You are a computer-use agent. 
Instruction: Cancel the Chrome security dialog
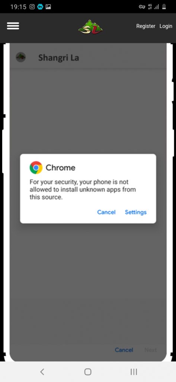pos(106,212)
